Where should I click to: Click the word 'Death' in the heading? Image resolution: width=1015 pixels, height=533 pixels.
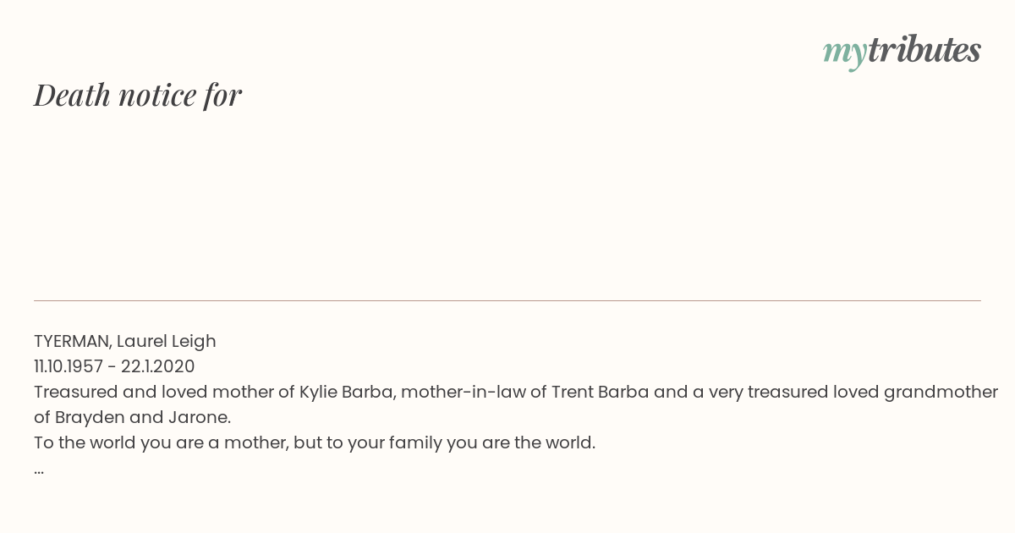(73, 95)
